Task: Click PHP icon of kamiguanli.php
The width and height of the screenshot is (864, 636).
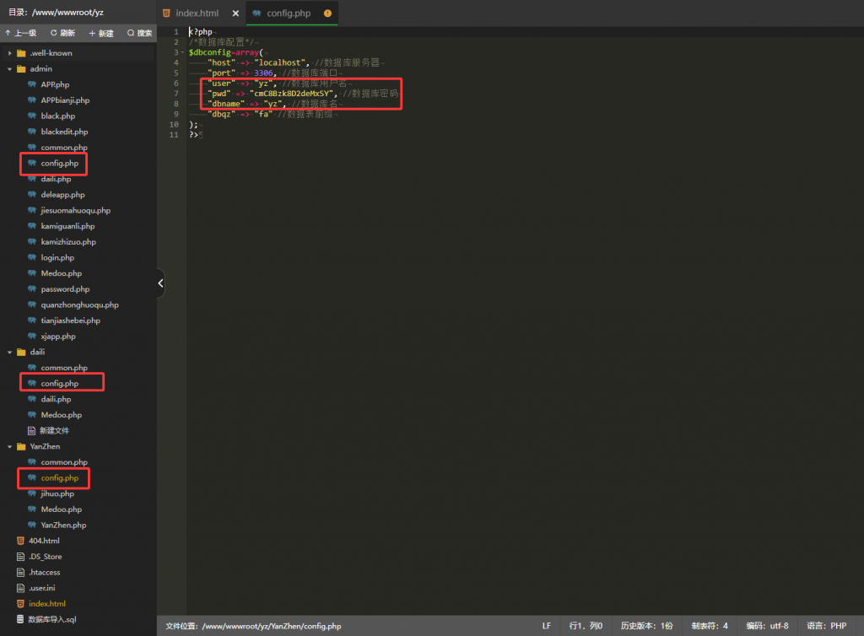Action: [x=32, y=226]
